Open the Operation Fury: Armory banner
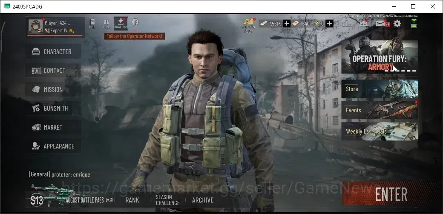 [x=380, y=57]
